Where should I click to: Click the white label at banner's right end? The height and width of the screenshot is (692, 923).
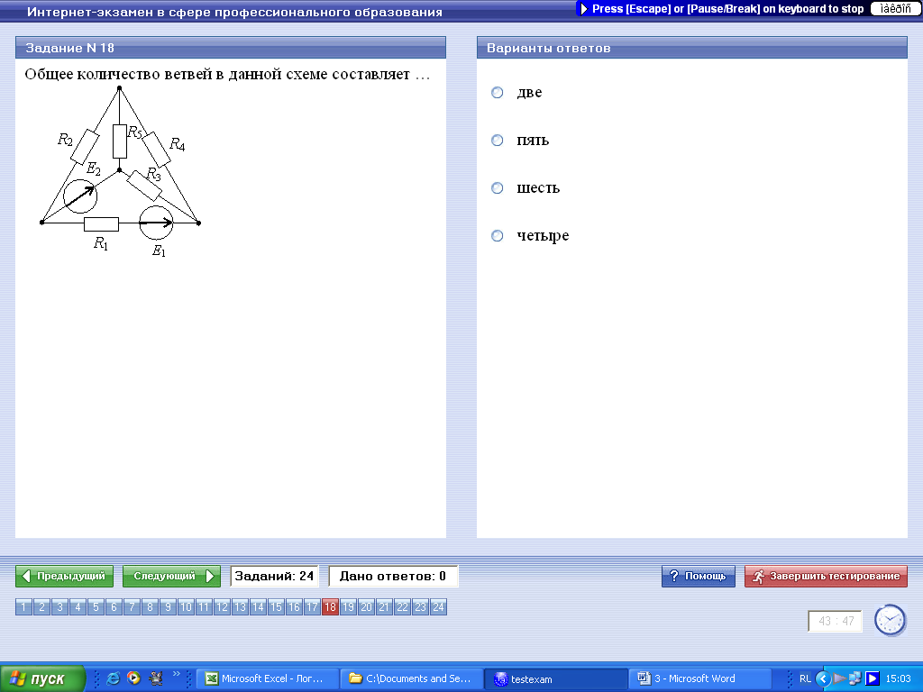tap(895, 8)
